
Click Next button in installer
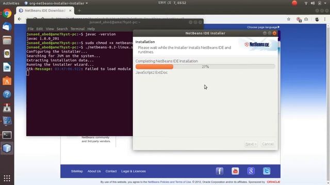point(251,144)
